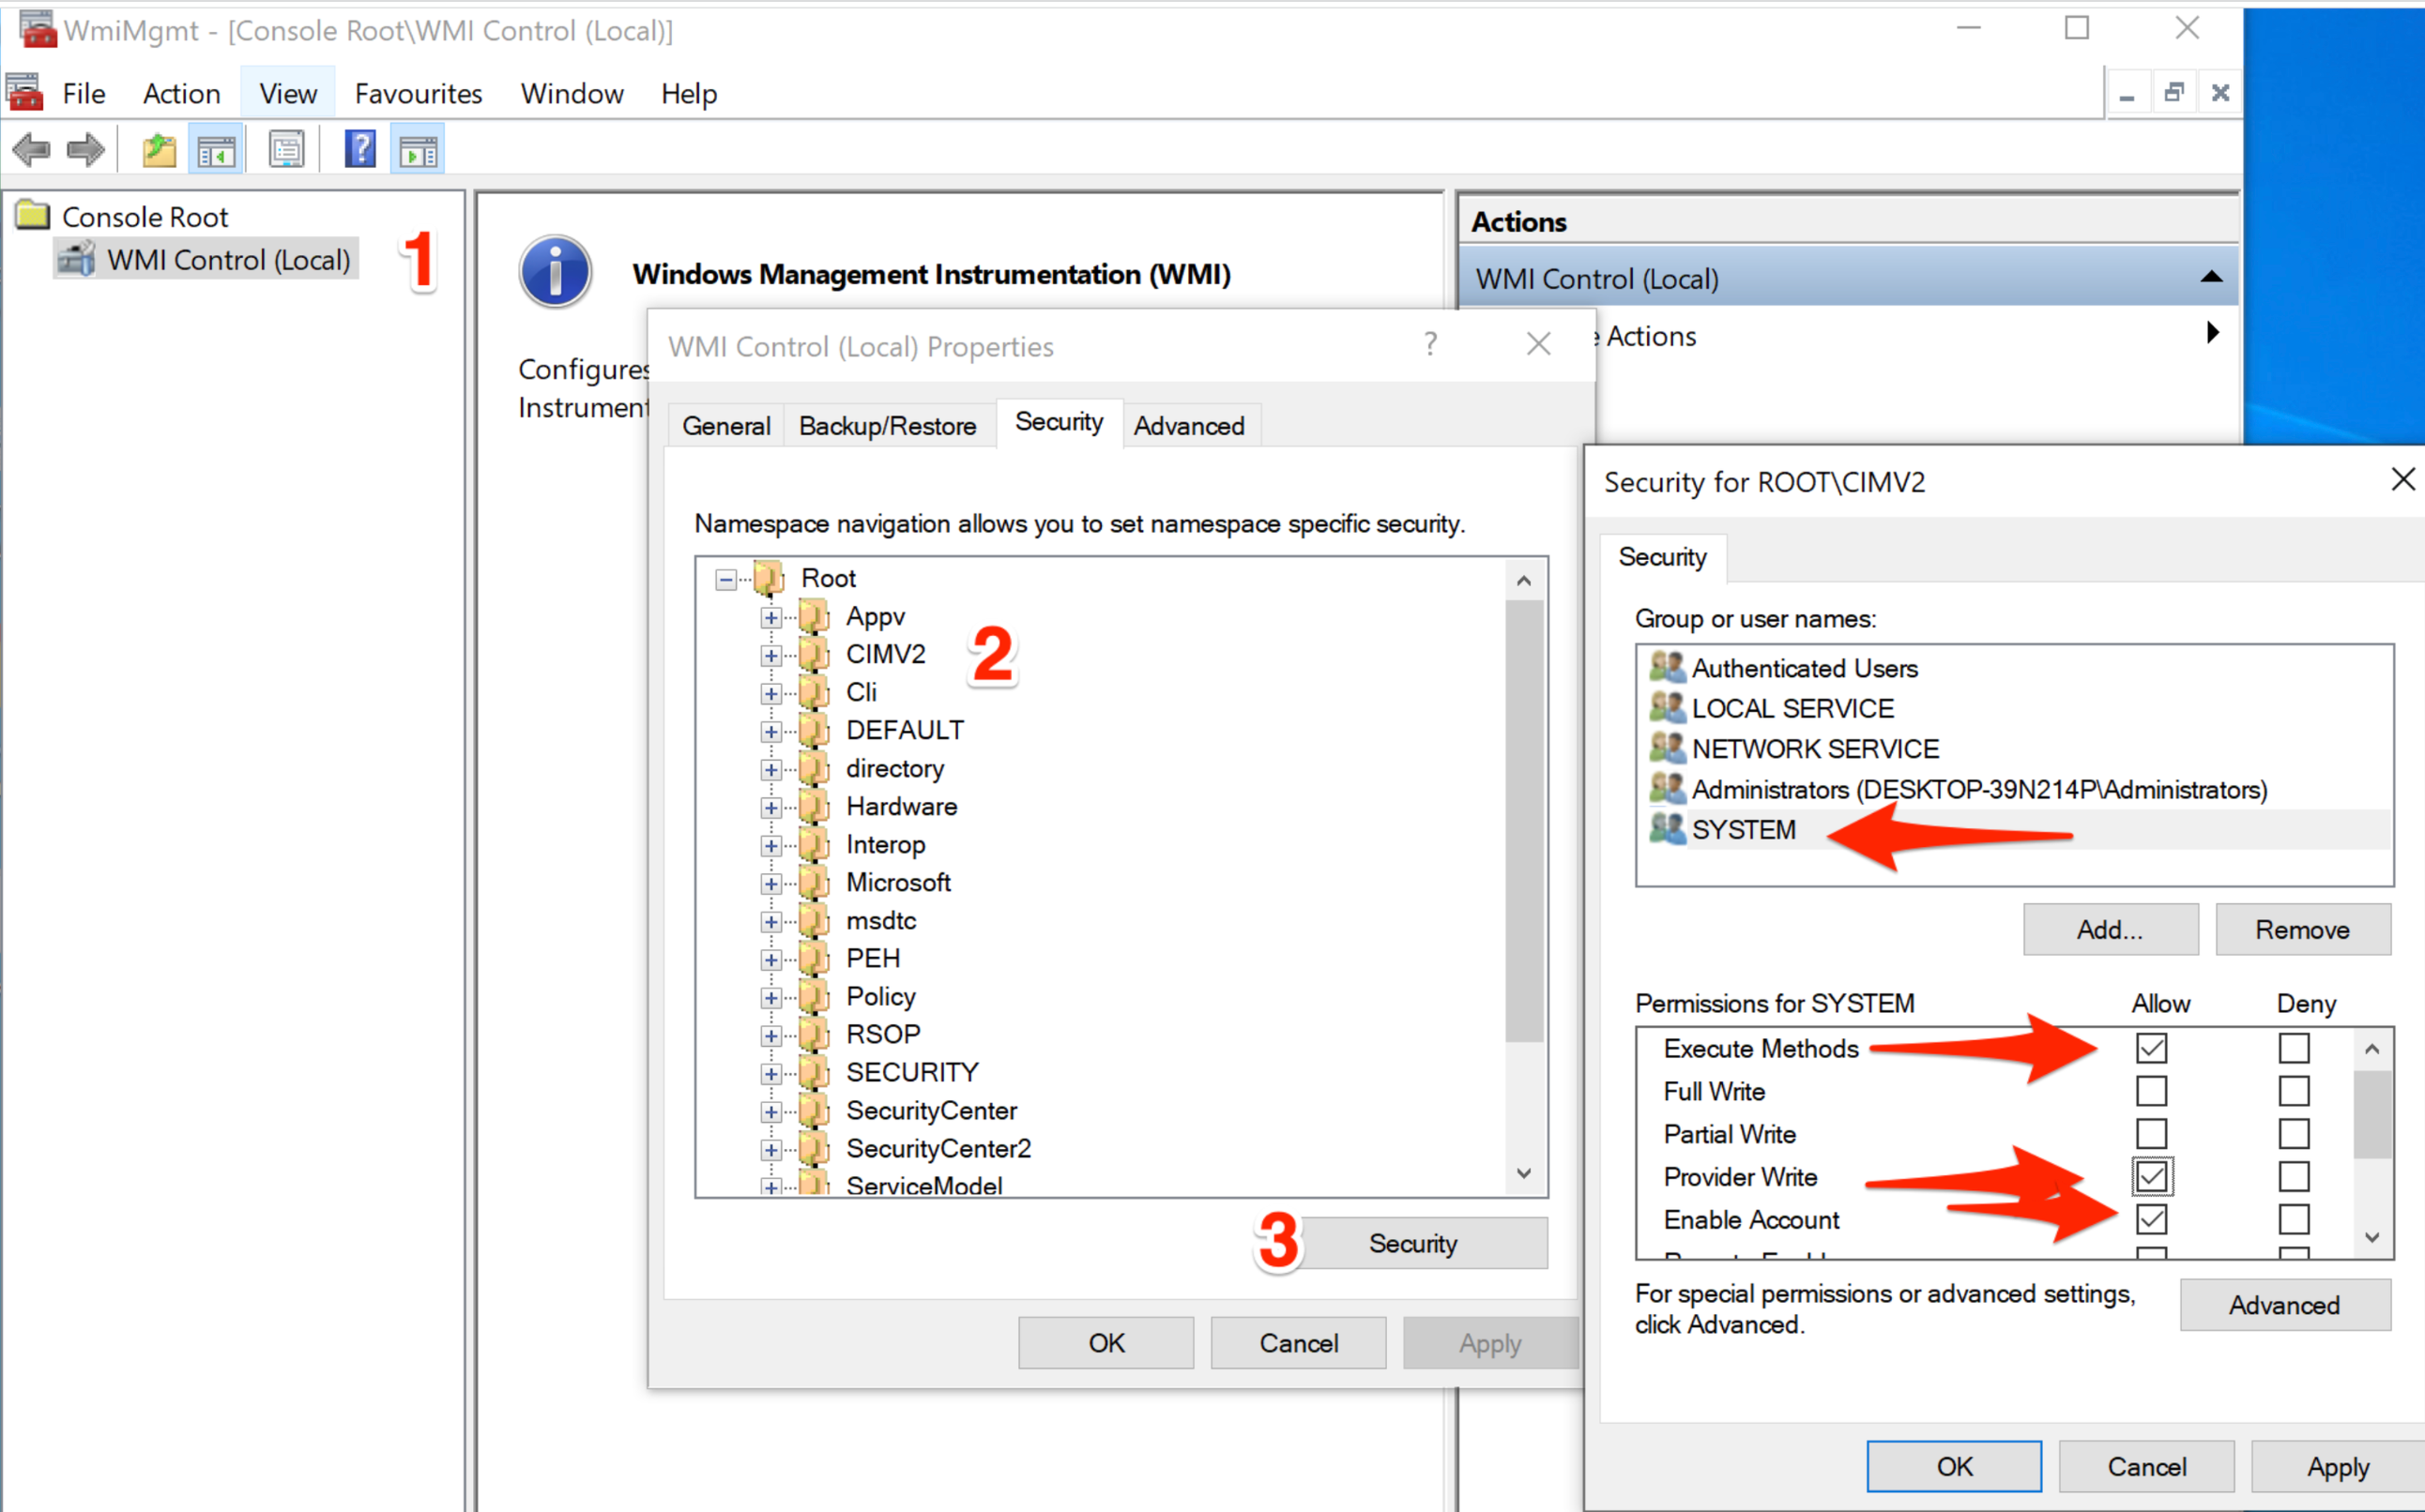Enable Allow checkbox for Full Write

click(2151, 1091)
